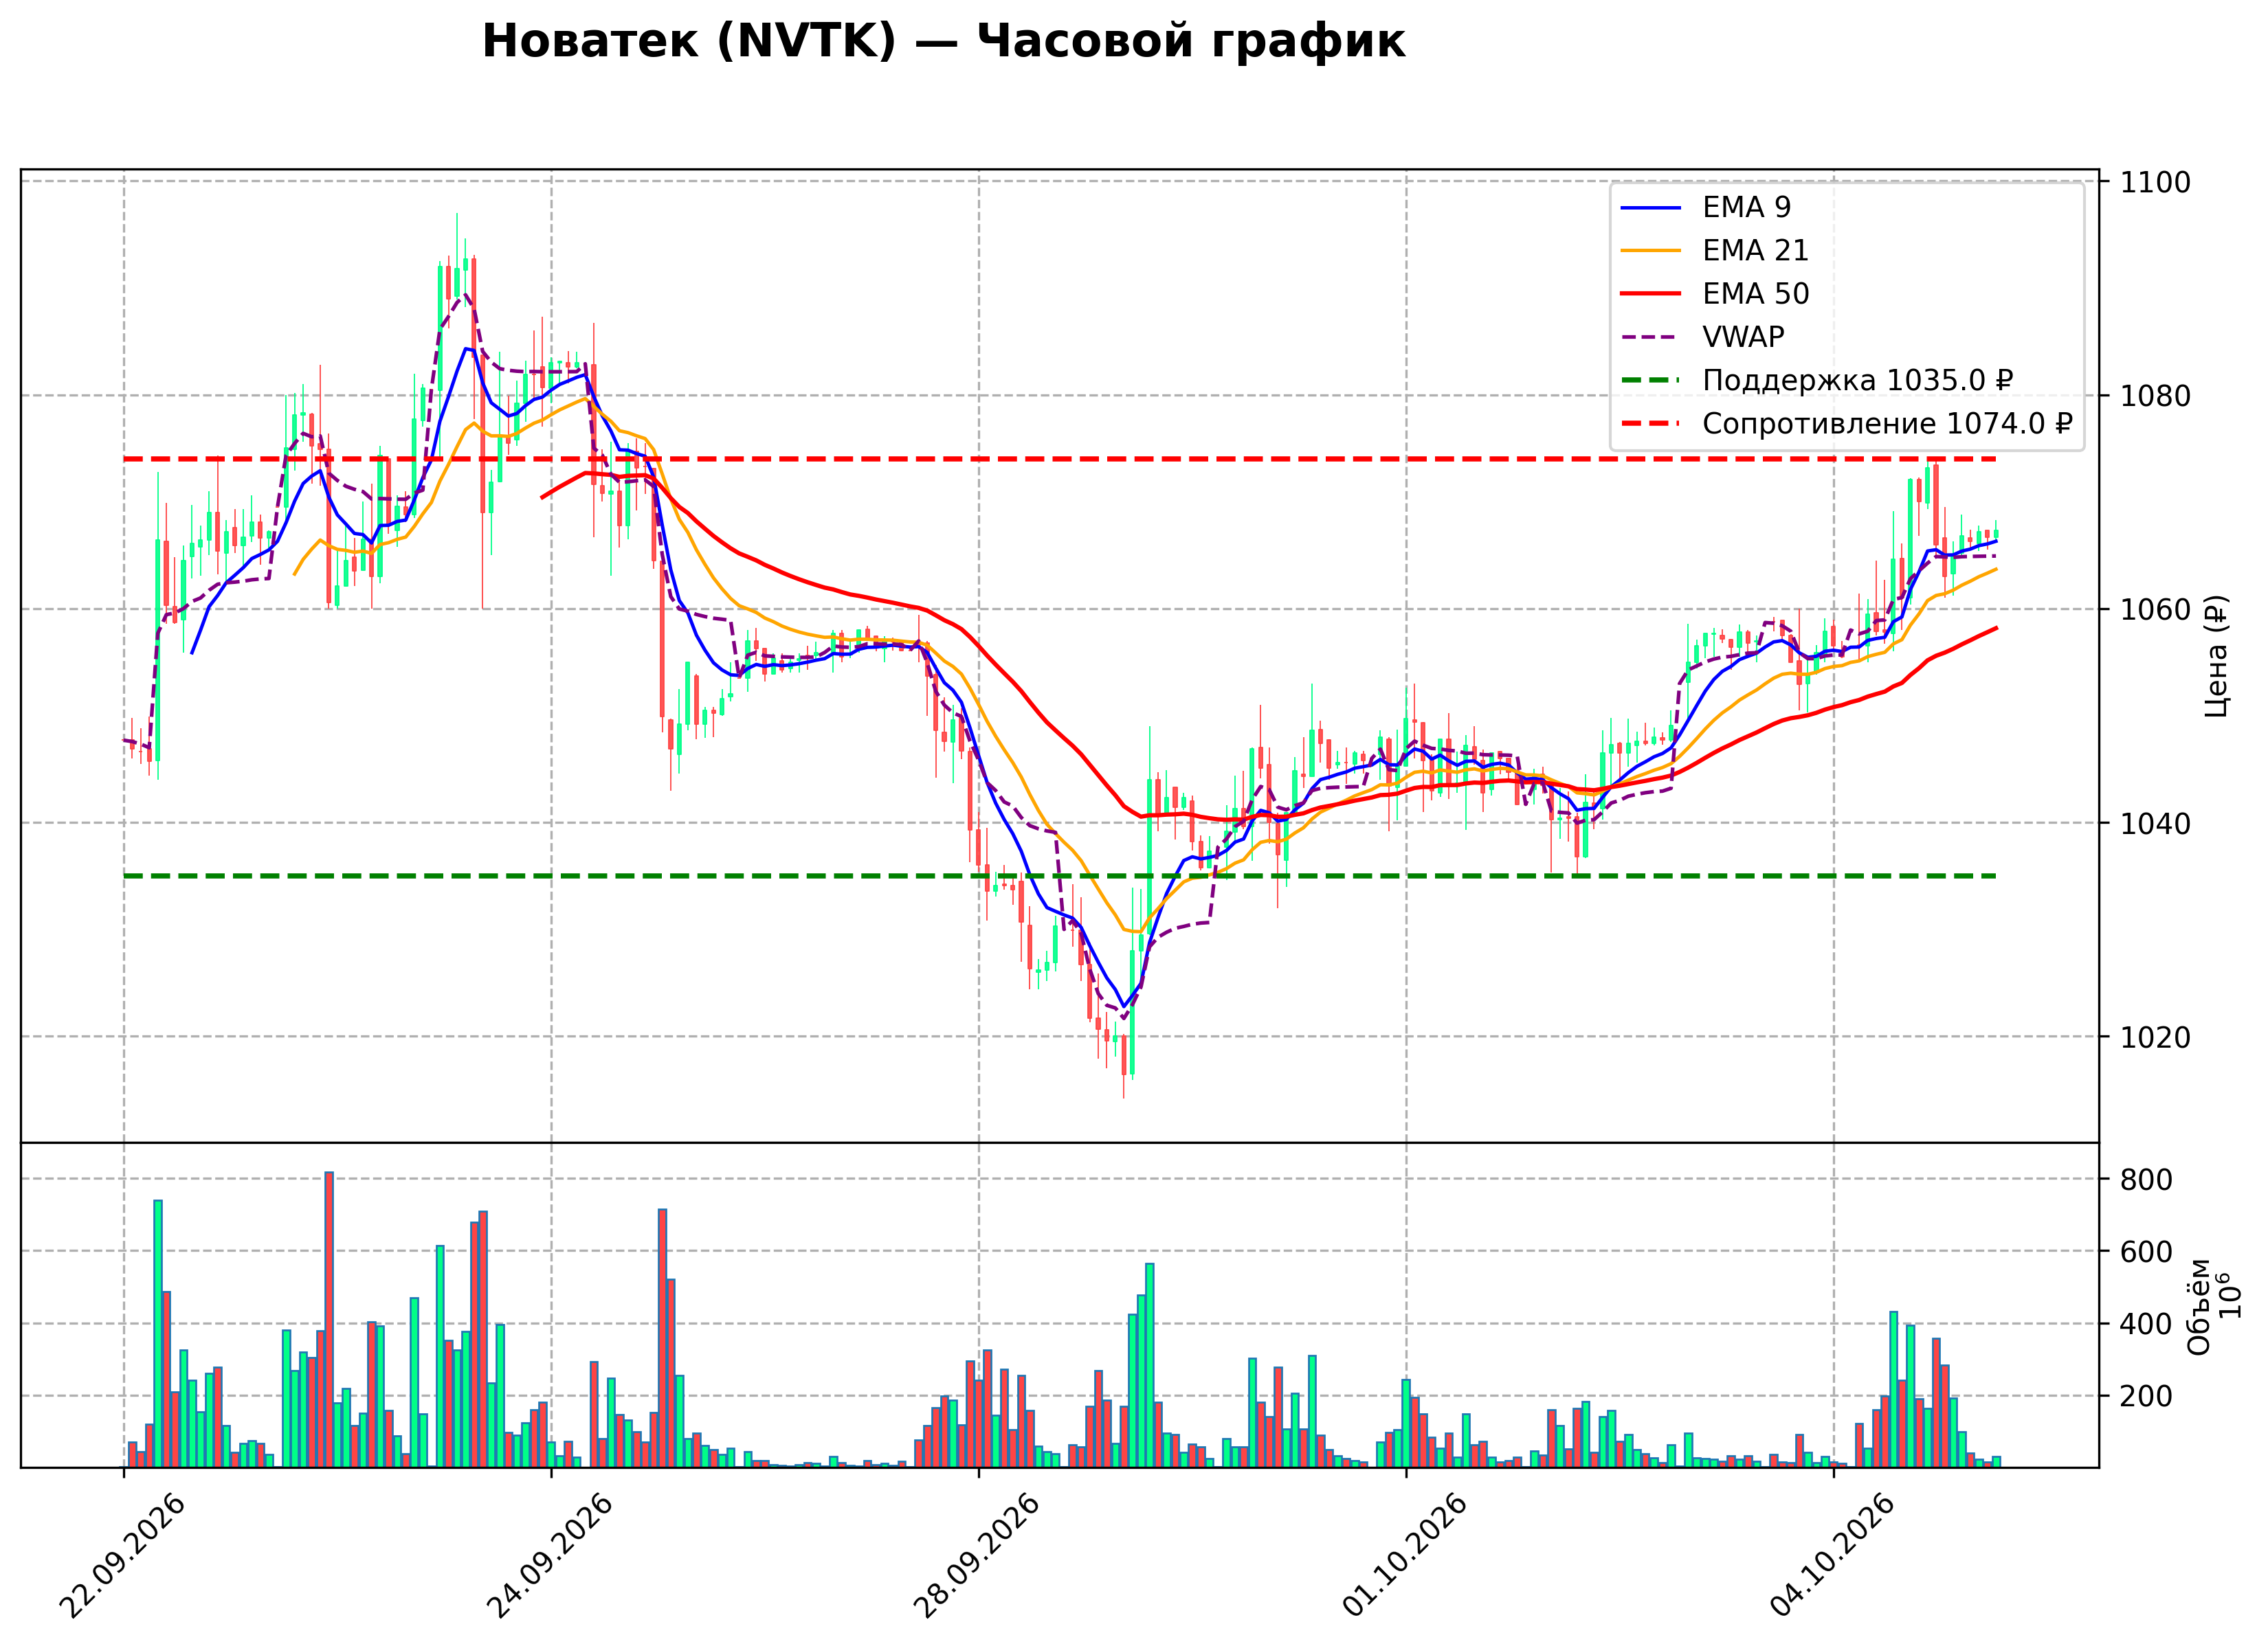Click the 1080 price axis label
The image size is (2268, 1644).
(2157, 397)
